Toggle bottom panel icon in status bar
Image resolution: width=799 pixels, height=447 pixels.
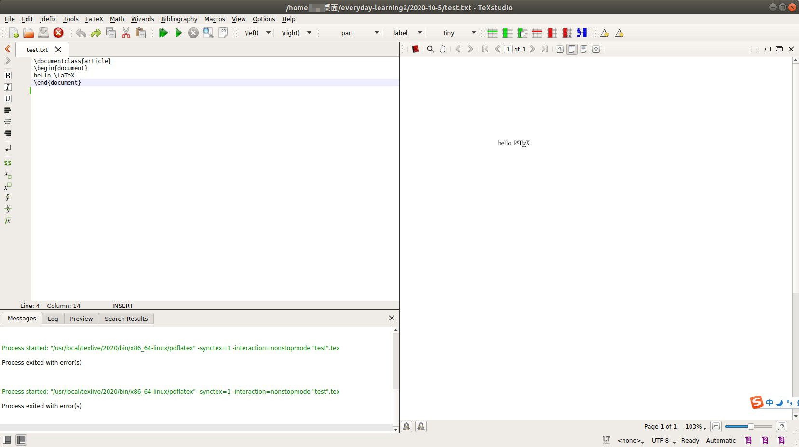click(x=21, y=440)
